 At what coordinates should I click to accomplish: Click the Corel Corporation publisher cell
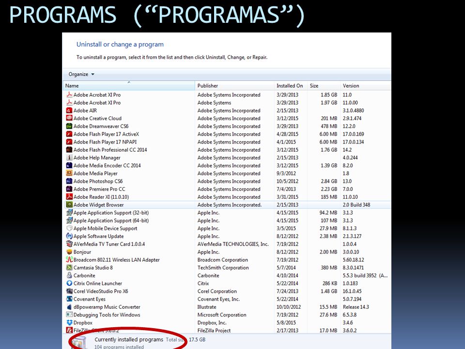click(217, 291)
